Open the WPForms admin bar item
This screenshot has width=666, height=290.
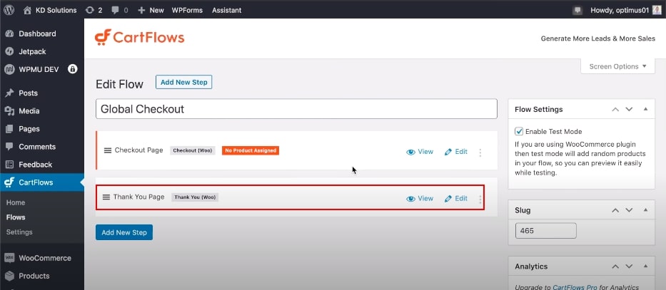pyautogui.click(x=187, y=10)
